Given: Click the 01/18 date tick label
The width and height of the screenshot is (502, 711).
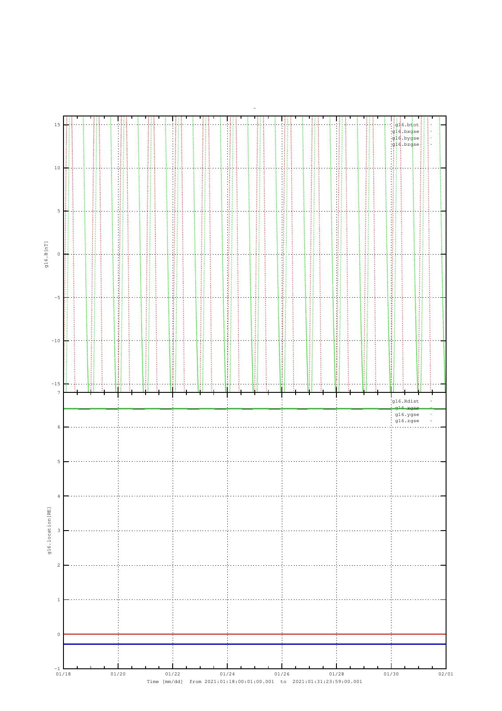Looking at the screenshot, I should point(63,674).
